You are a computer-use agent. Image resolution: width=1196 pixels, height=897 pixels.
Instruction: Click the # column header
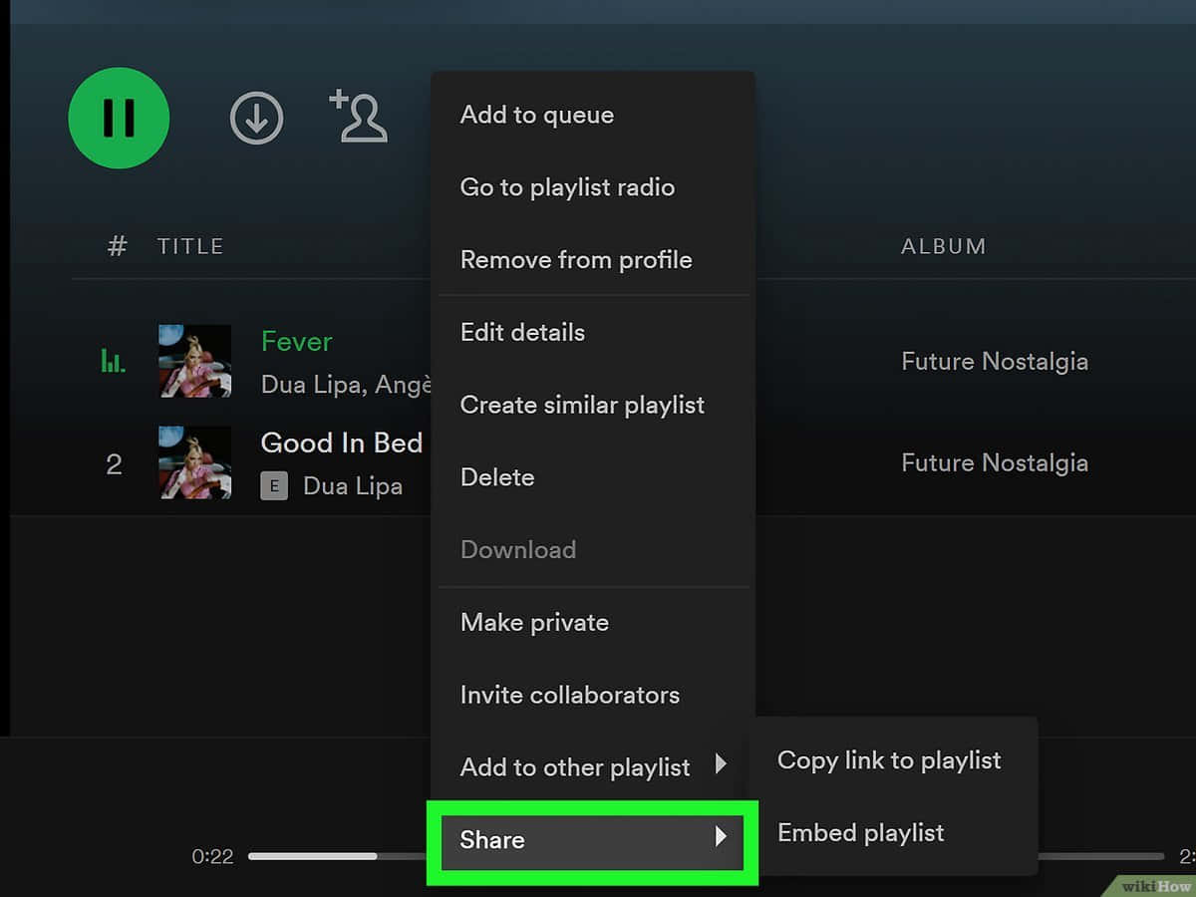tap(118, 246)
